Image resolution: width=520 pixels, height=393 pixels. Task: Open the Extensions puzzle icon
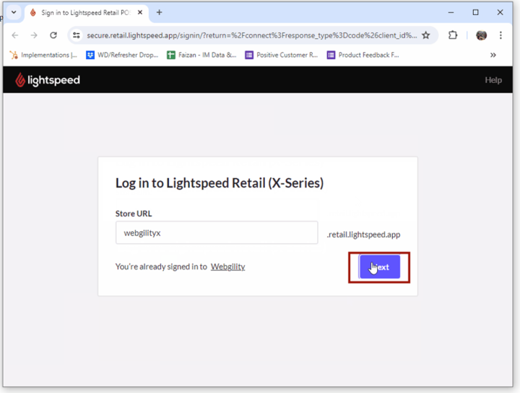[453, 35]
